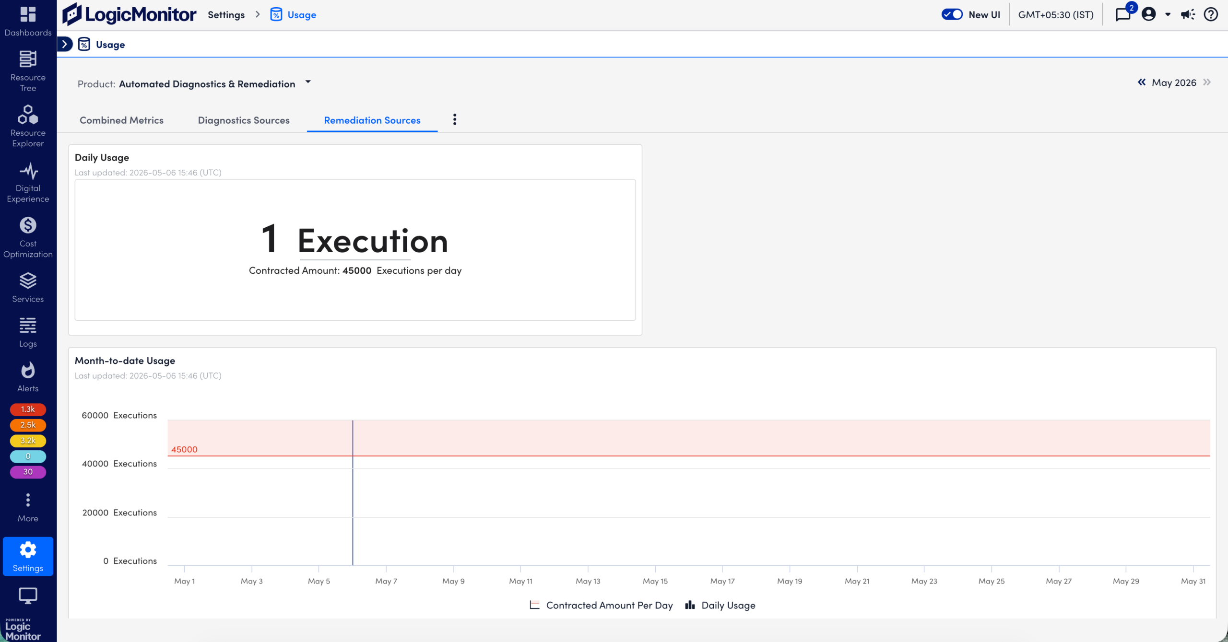Expand the user account dropdown arrow
The image size is (1228, 642).
click(1168, 14)
